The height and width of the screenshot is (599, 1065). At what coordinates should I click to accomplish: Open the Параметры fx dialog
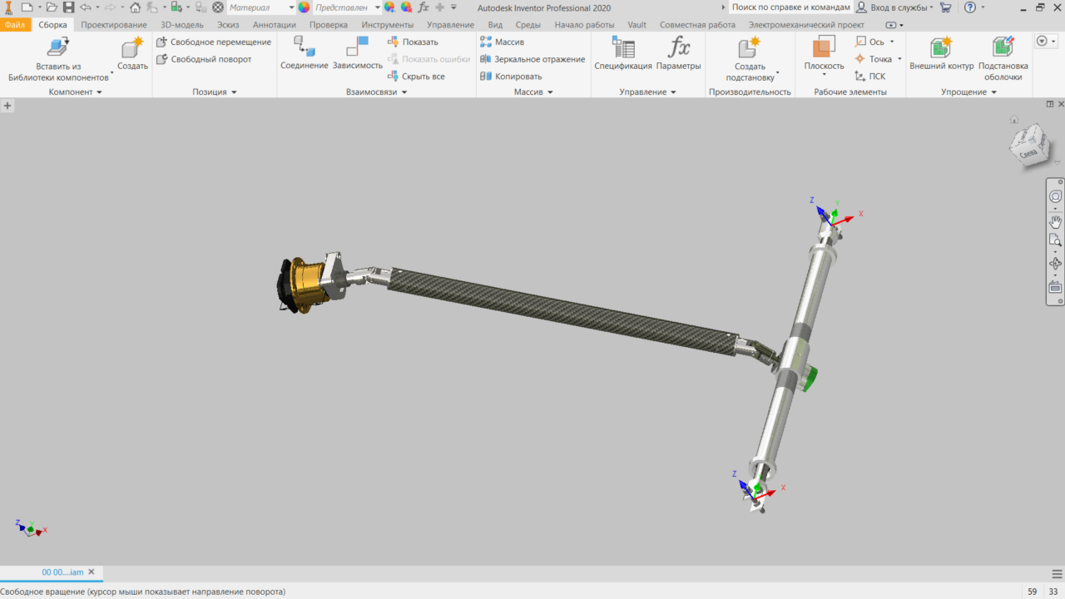tap(678, 50)
